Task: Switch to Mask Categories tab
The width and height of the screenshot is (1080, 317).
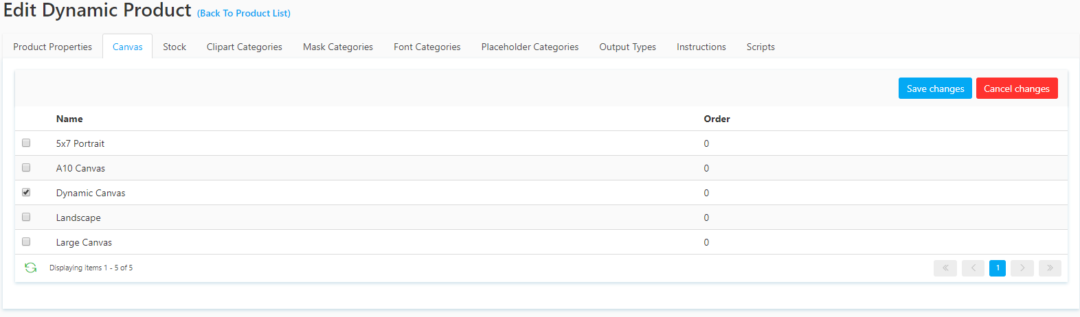Action: pyautogui.click(x=337, y=47)
